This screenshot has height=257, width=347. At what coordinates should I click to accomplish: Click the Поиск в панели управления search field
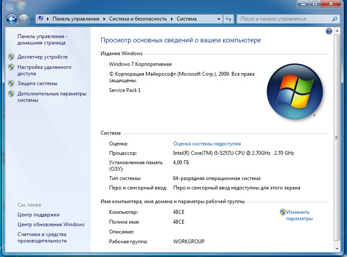[285, 19]
